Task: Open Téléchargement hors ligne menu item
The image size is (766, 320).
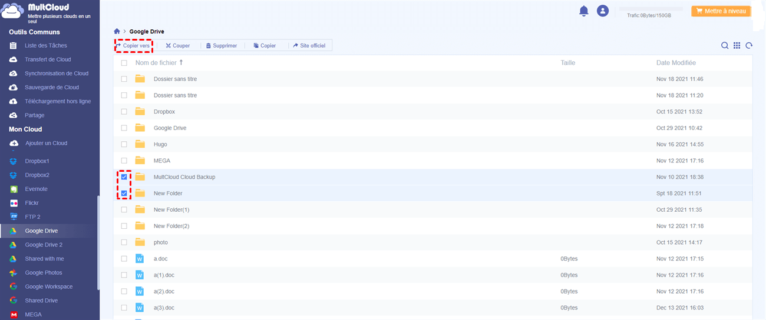Action: click(x=58, y=101)
